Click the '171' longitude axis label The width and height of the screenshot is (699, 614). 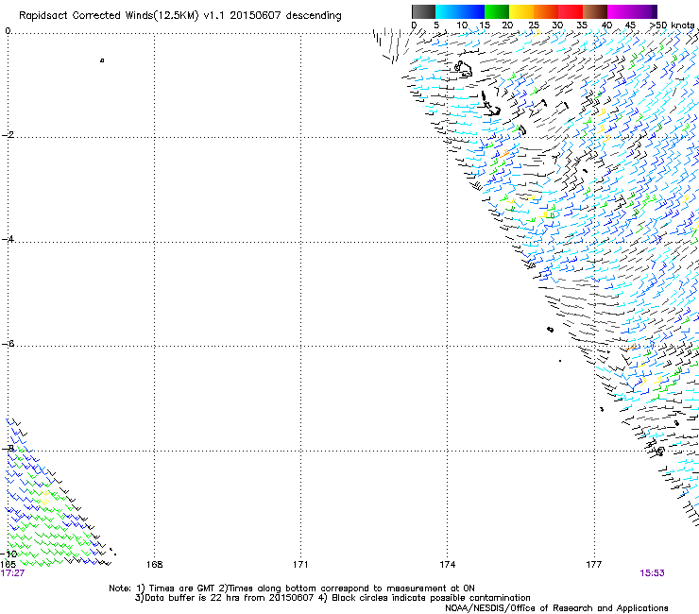tap(300, 565)
